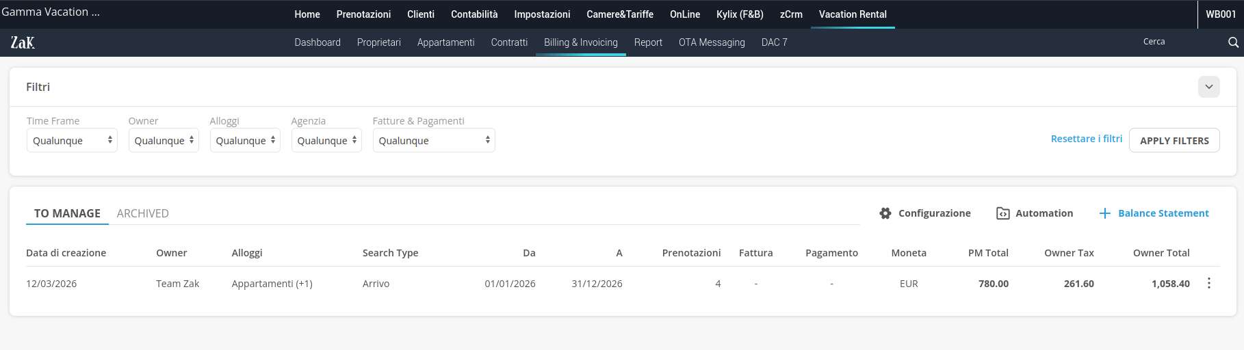1244x350 pixels.
Task: Go to the Proprietari section
Action: tap(378, 42)
